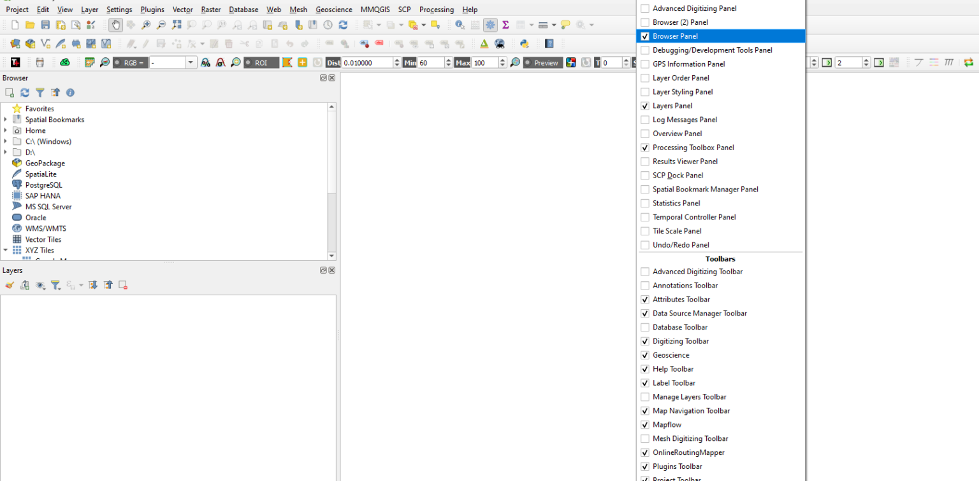Screen dimensions: 979x481
Task: Select the Pan Map hand tool
Action: [x=115, y=25]
